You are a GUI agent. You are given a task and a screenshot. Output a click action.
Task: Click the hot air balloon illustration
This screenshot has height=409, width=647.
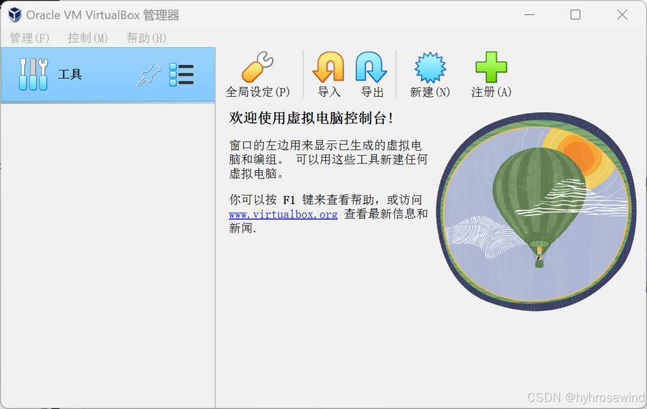(537, 212)
